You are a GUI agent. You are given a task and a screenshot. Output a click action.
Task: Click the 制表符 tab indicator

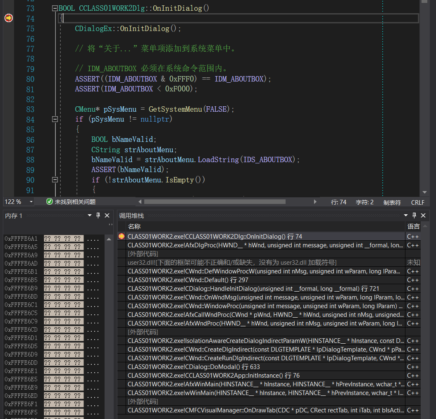(392, 203)
